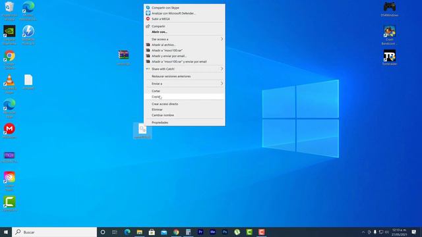Open Adobe Premiere Pro from the taskbar
This screenshot has width=422, height=237.
[x=200, y=232]
